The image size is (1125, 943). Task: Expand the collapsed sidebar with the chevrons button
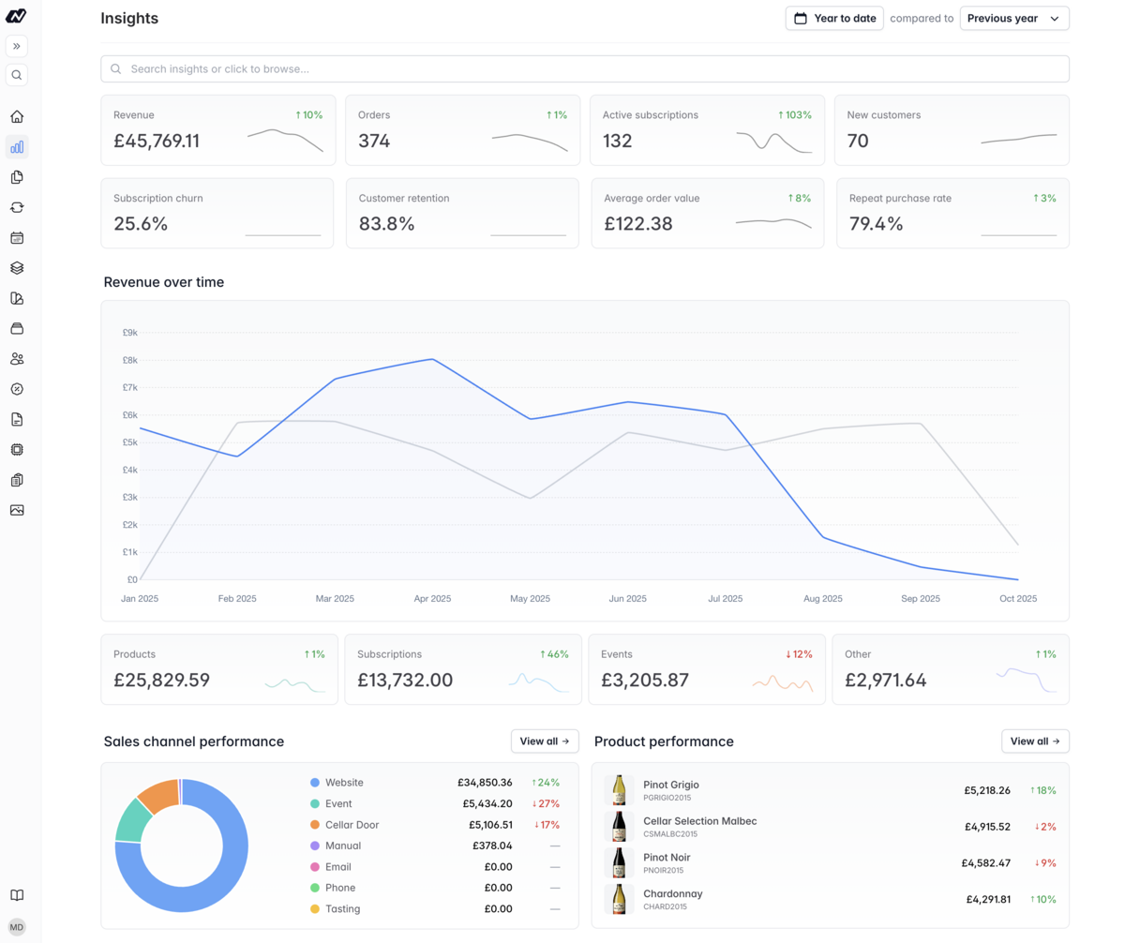17,45
